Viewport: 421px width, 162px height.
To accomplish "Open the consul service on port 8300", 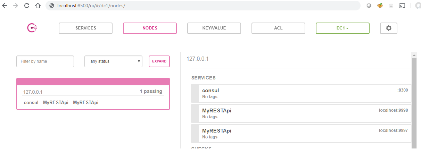I will pos(301,93).
